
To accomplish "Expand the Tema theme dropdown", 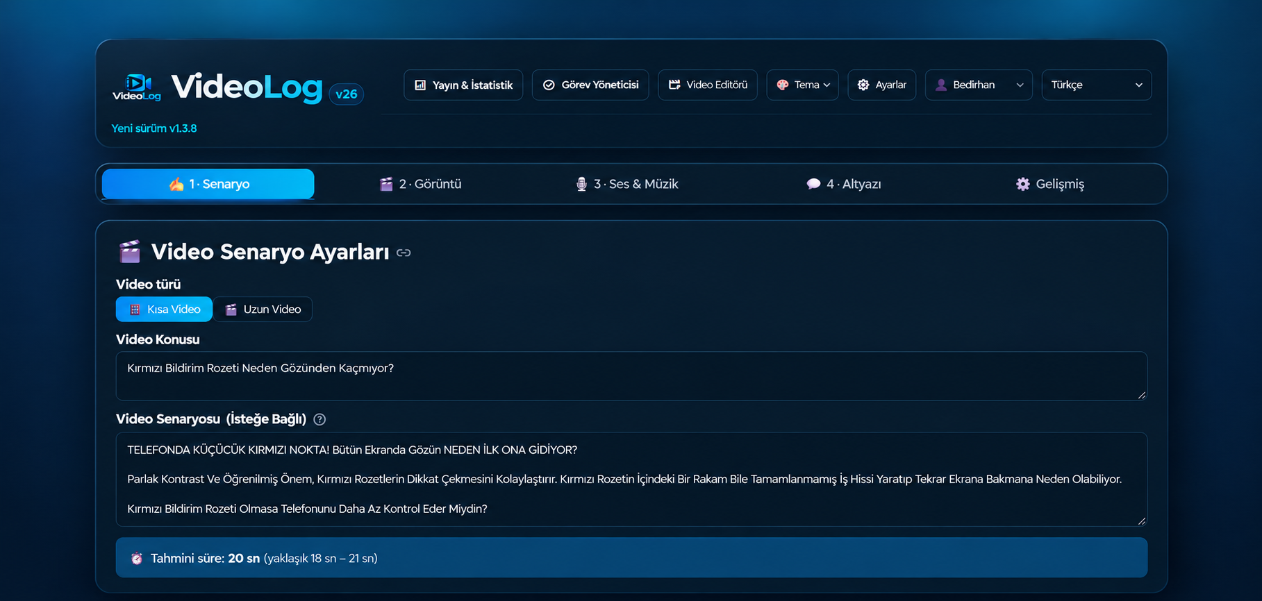I will pyautogui.click(x=803, y=85).
